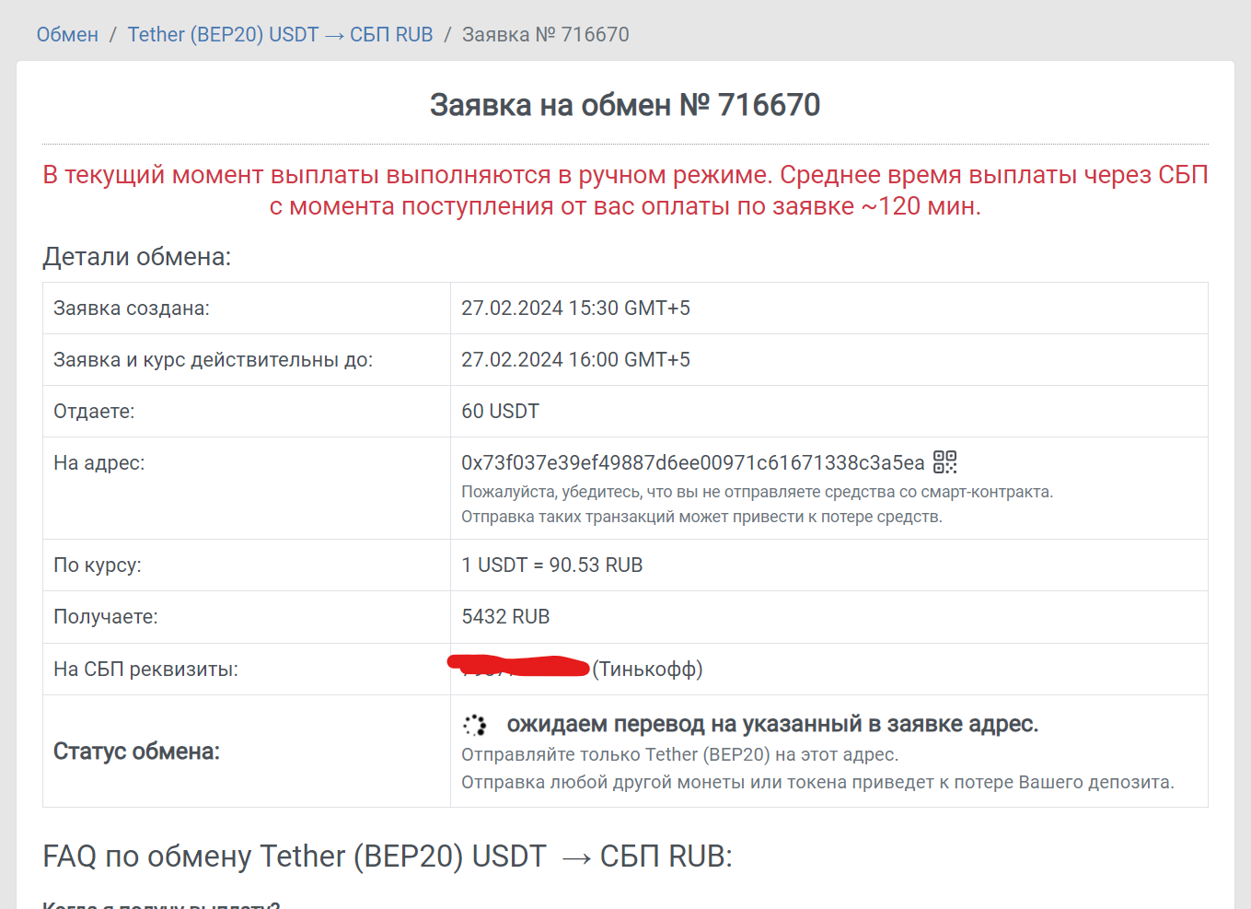
Task: Click the 60 USDT amount cell
Action: click(500, 412)
